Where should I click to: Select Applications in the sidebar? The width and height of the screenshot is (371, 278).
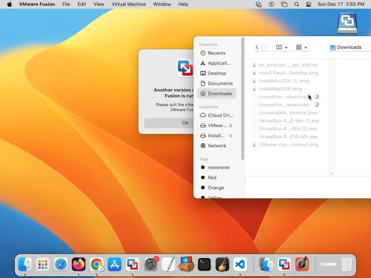click(217, 63)
